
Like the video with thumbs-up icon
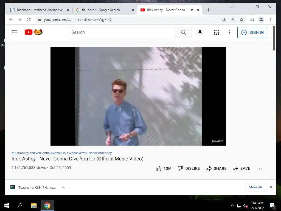pos(158,168)
